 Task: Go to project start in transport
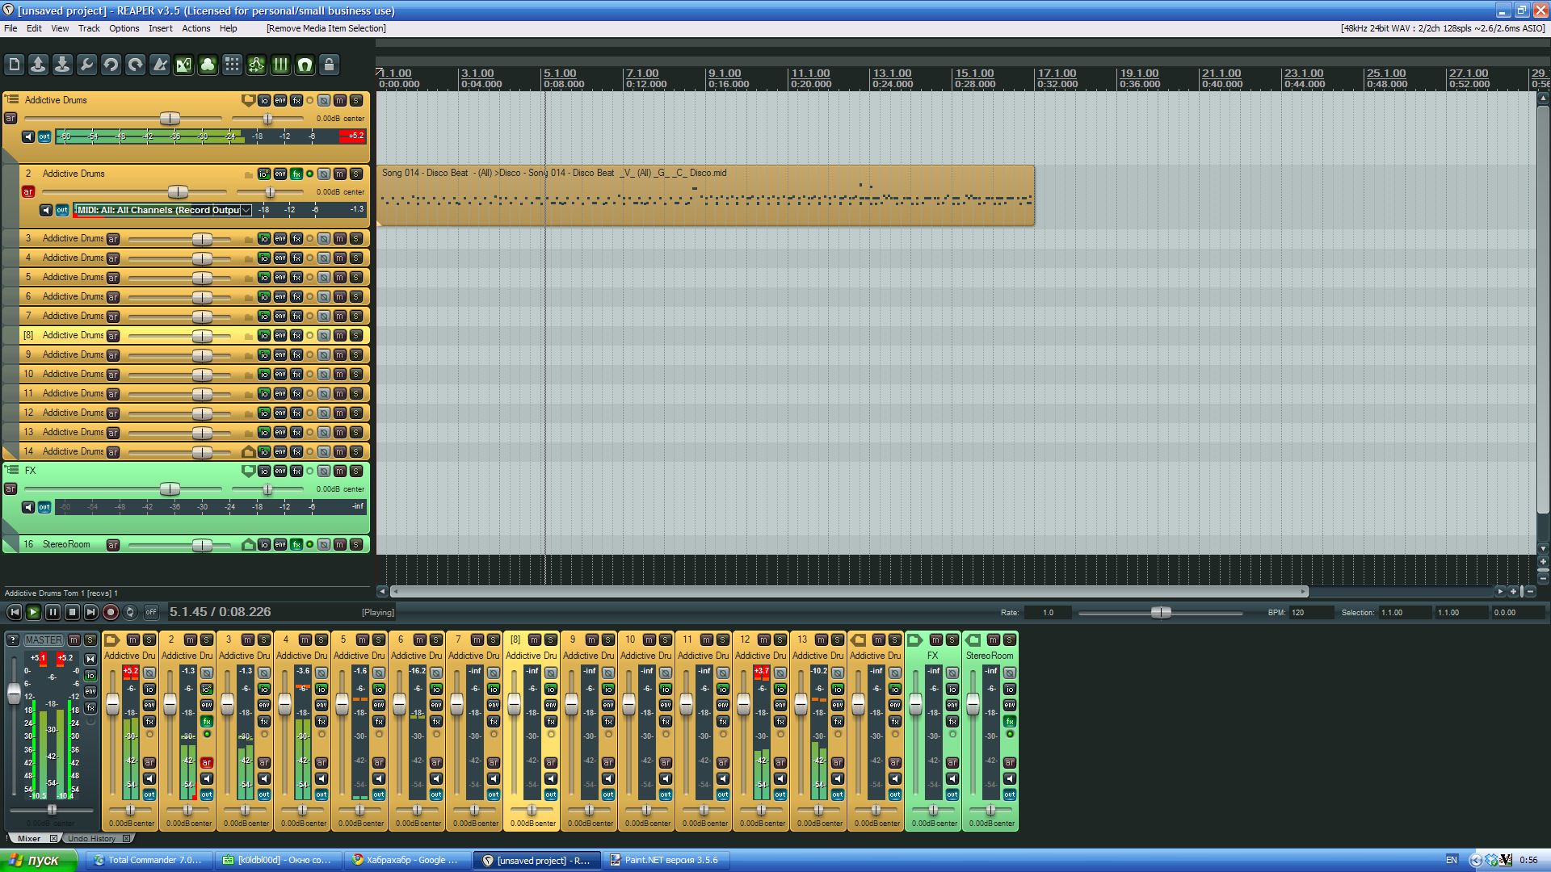14,612
